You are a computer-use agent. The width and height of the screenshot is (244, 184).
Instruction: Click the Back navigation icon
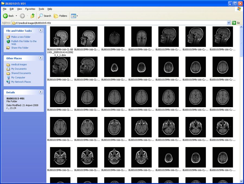[x=5, y=16]
